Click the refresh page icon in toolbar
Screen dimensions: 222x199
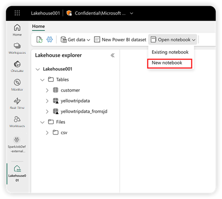[39, 39]
